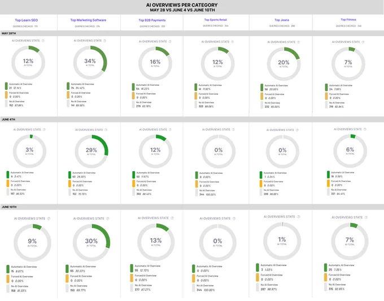
Task: Click the help icon above the 29% donut chart
Action: click(x=106, y=130)
